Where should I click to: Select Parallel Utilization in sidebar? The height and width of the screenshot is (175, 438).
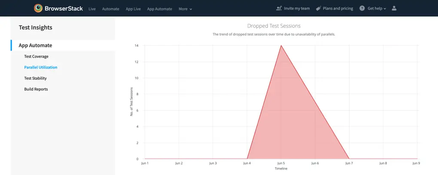(40, 67)
